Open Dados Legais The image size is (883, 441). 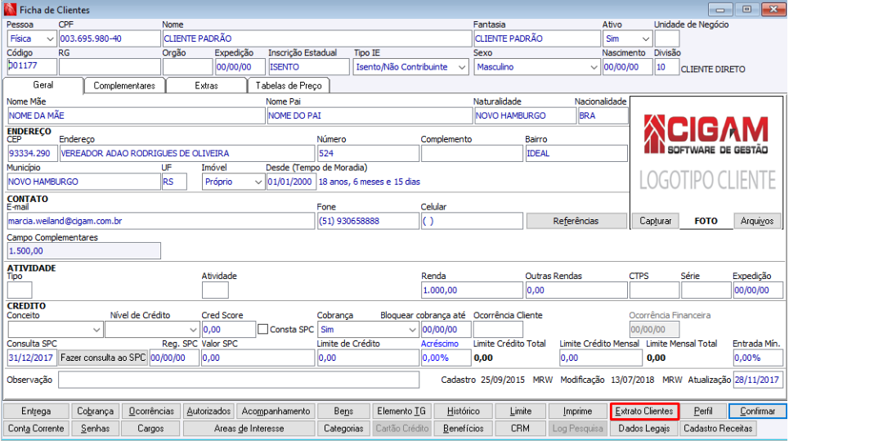645,428
